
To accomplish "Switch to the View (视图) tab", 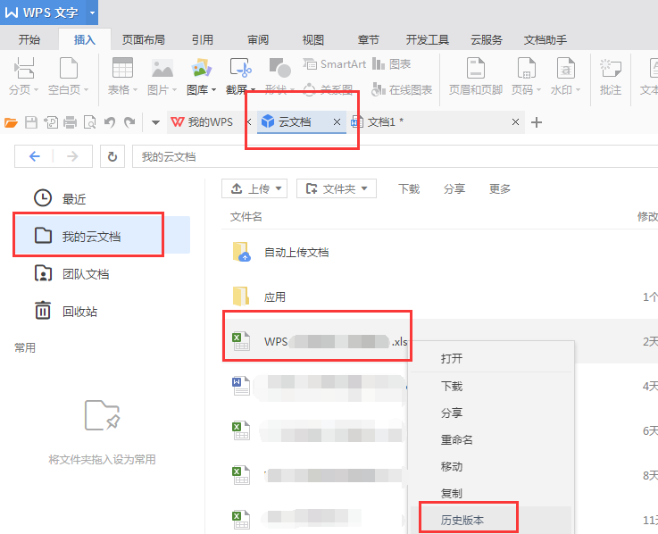I will click(x=313, y=40).
